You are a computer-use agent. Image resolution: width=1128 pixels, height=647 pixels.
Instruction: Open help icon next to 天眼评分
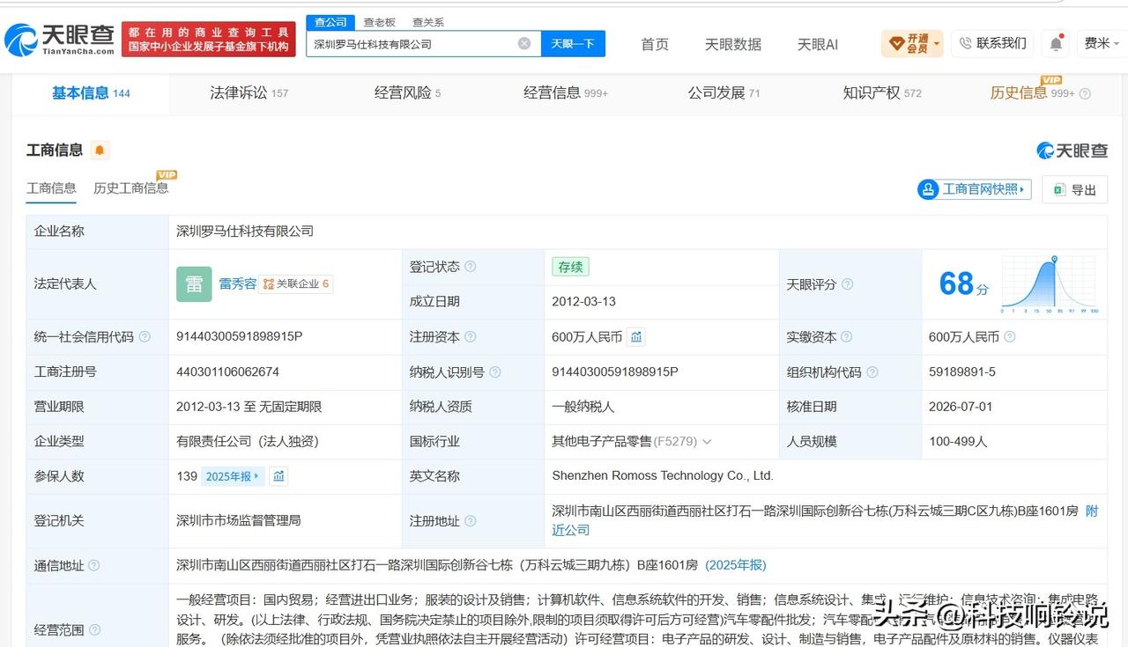(847, 284)
